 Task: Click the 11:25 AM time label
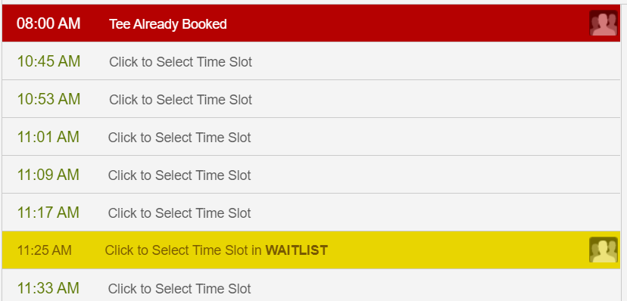click(45, 250)
